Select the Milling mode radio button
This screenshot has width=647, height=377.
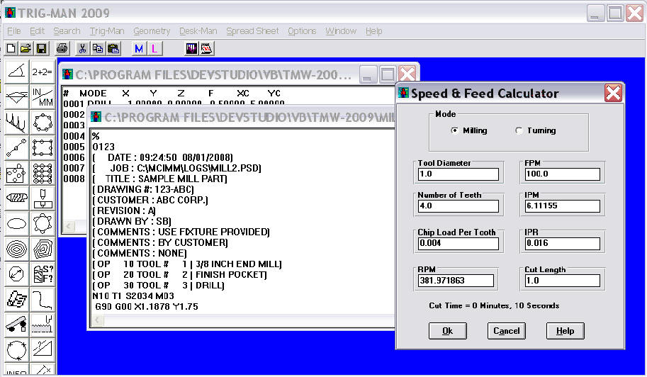455,130
